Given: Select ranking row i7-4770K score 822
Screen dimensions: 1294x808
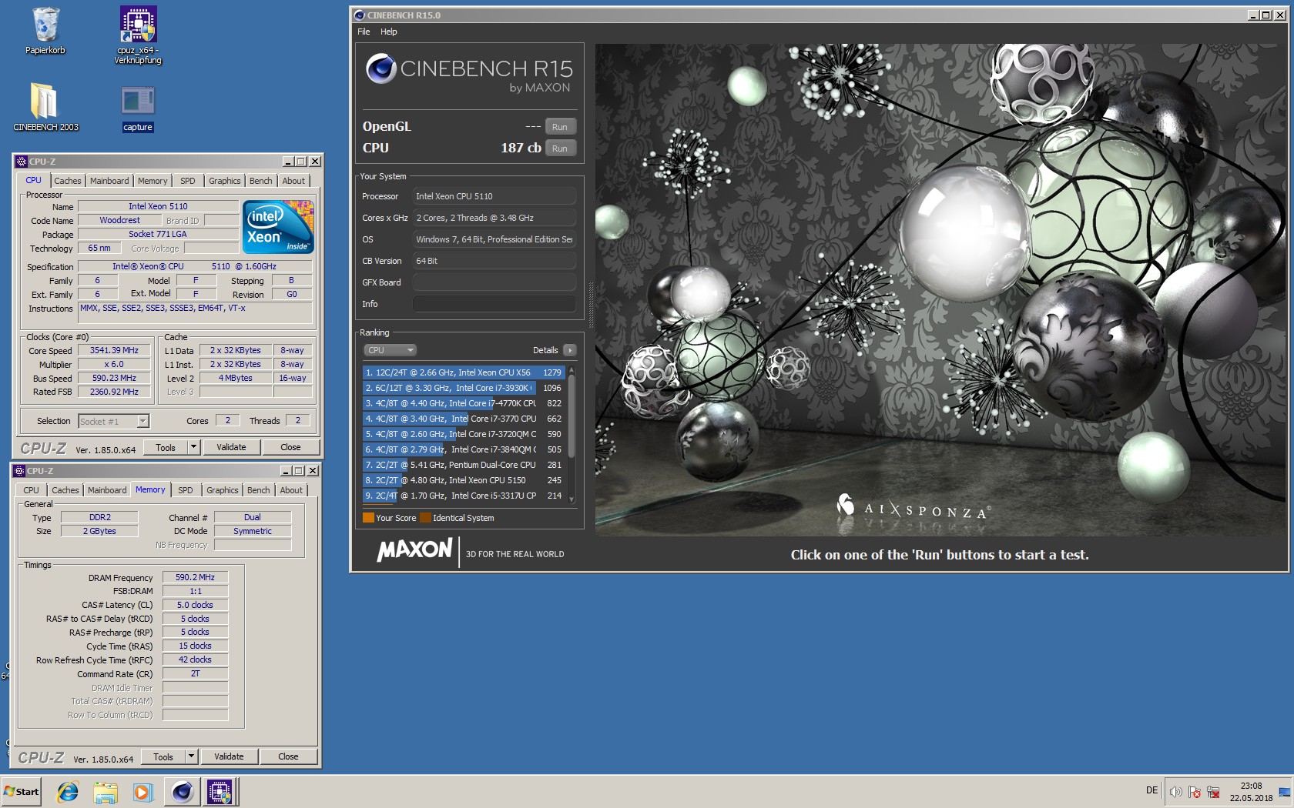Looking at the screenshot, I should pos(464,403).
